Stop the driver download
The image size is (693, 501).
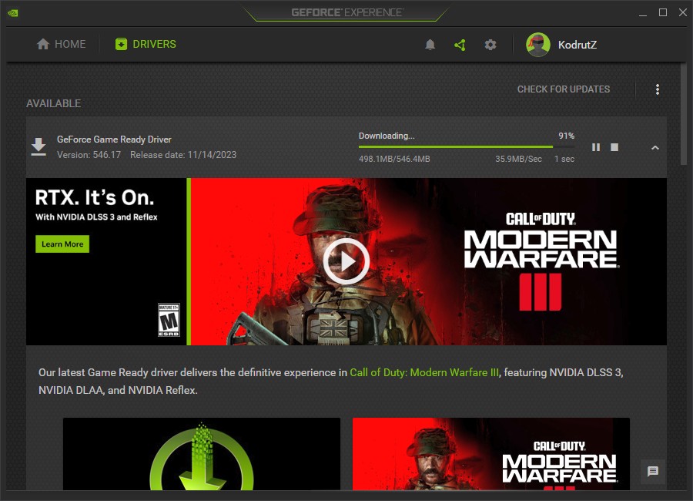tap(614, 147)
